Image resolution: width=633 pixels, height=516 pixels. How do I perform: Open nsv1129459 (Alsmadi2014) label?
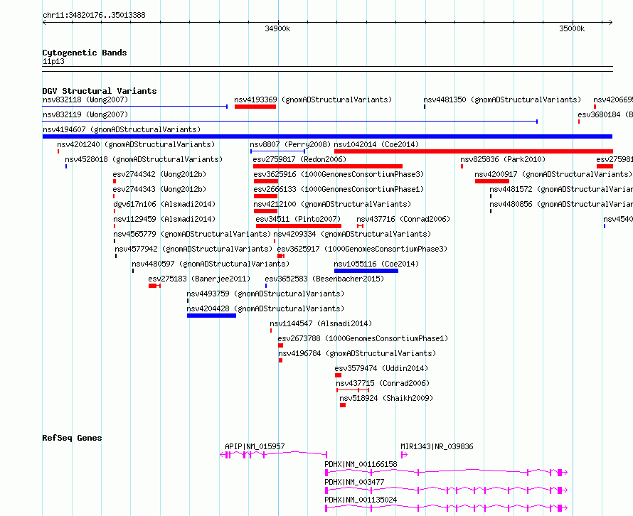coord(164,219)
